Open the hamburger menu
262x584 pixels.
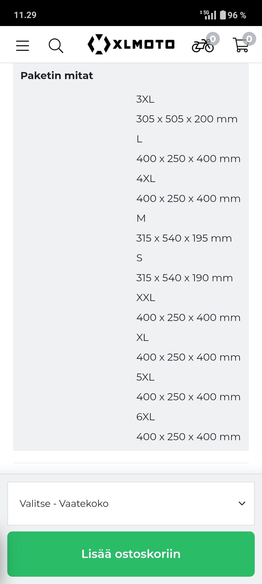point(22,45)
